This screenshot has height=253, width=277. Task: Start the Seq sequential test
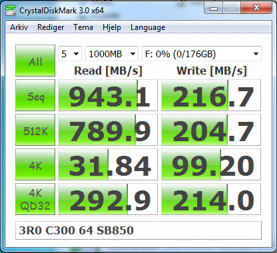click(35, 95)
